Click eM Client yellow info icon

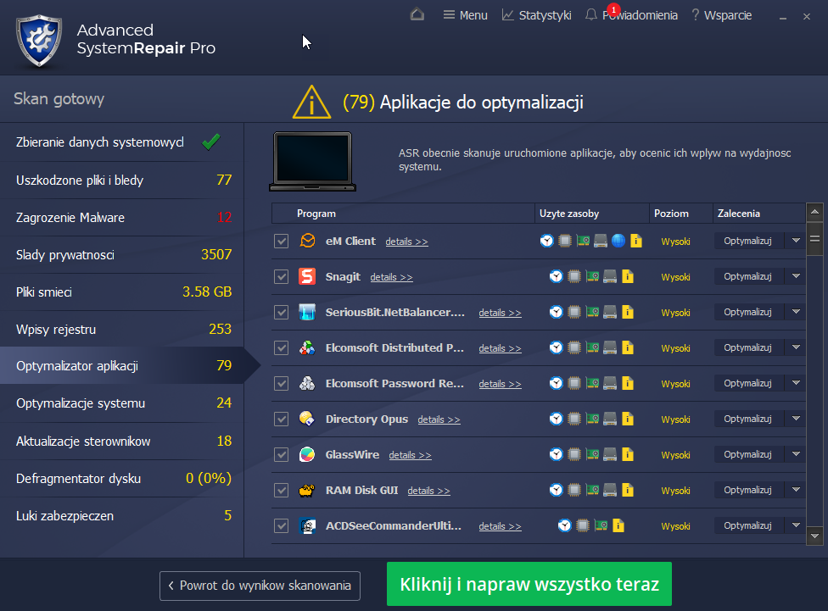(x=636, y=241)
